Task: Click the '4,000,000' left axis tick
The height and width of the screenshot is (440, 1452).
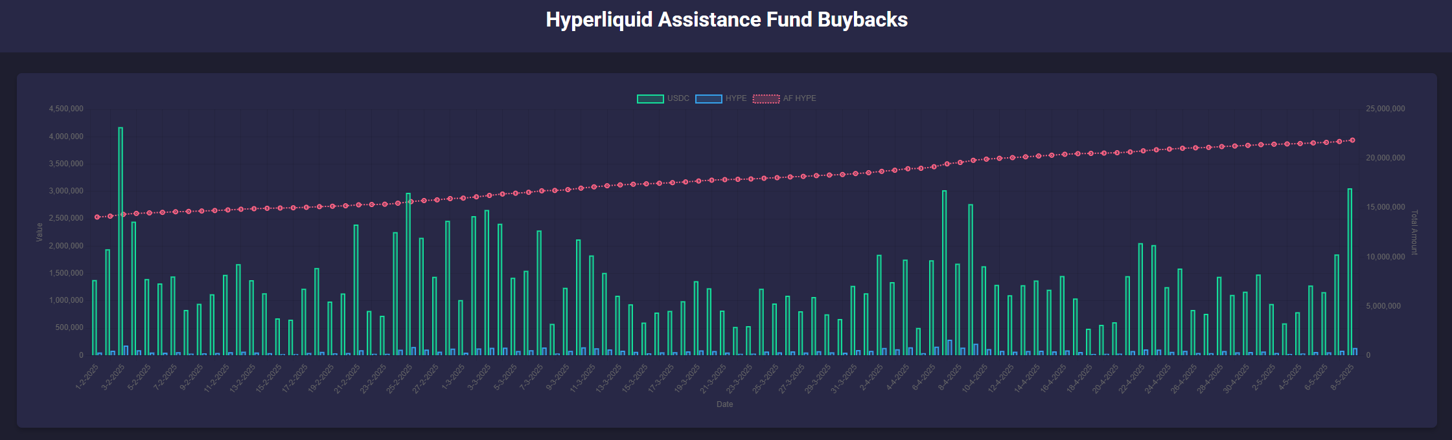Action: [x=66, y=137]
